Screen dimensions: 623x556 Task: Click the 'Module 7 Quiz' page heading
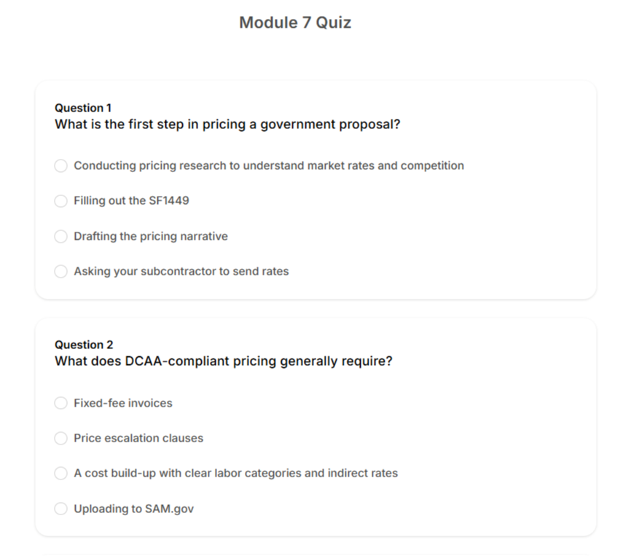coord(295,23)
